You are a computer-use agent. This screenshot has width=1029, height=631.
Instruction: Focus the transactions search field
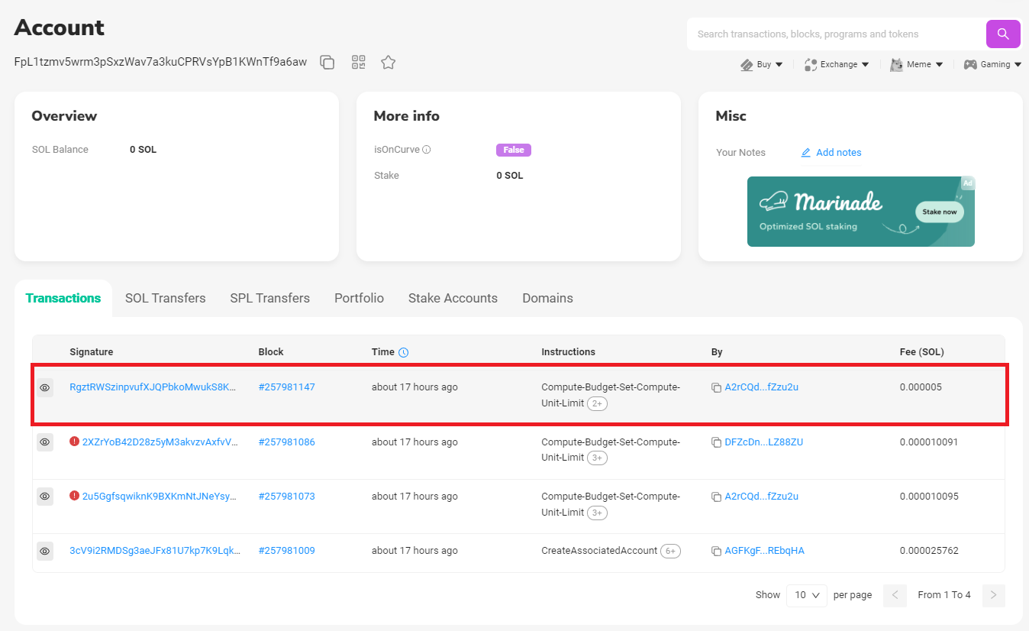click(836, 34)
